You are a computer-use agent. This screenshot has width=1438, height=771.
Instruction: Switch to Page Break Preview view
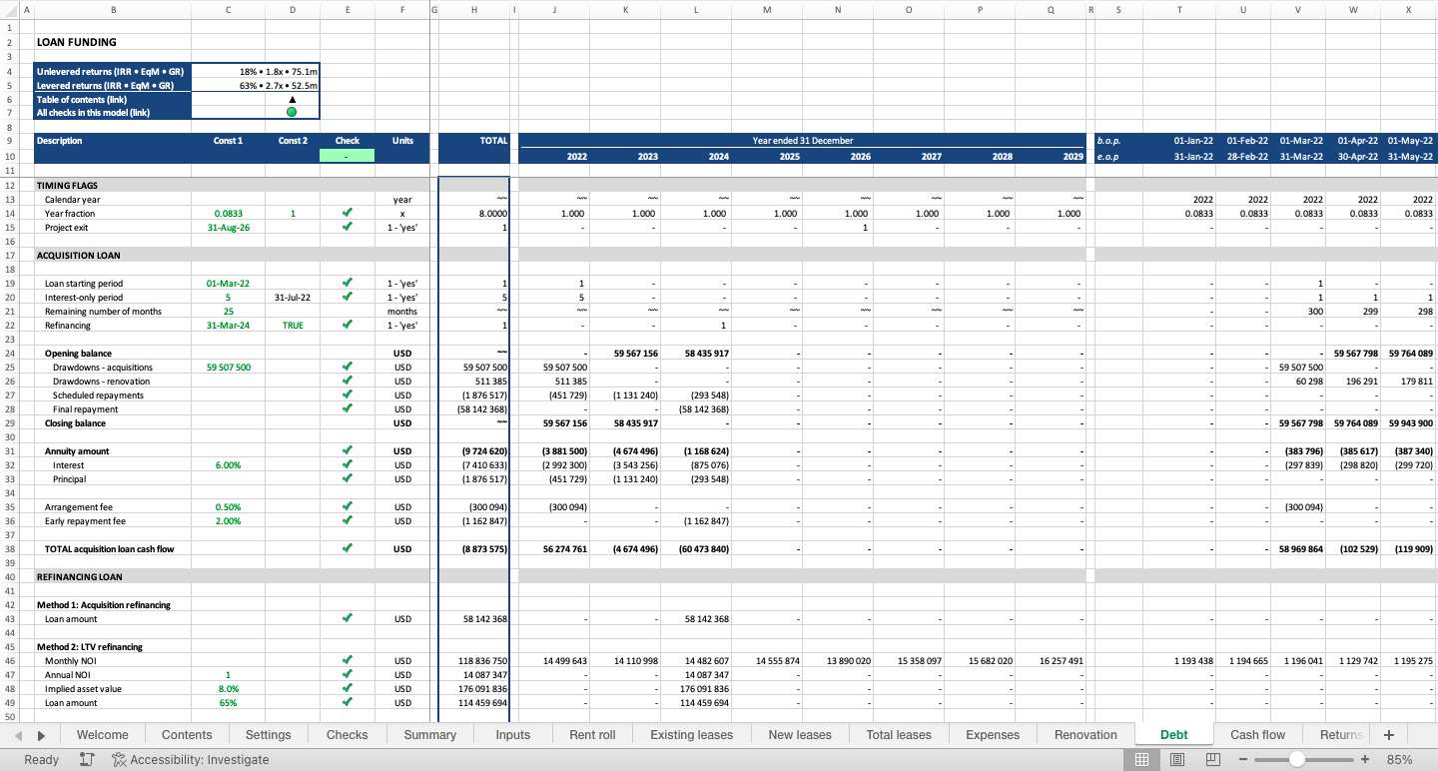click(1213, 760)
